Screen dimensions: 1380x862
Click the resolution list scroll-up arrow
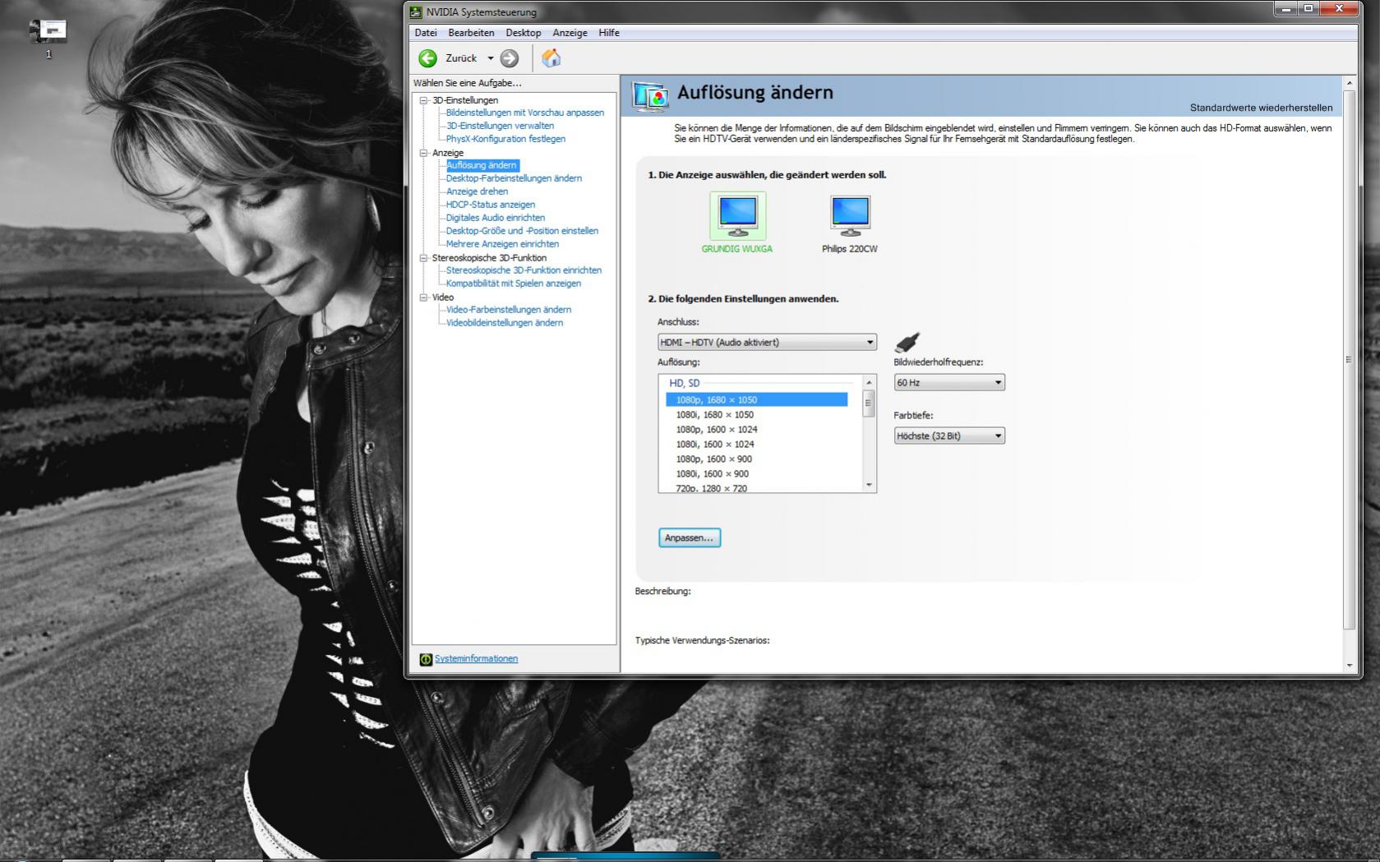click(x=869, y=383)
